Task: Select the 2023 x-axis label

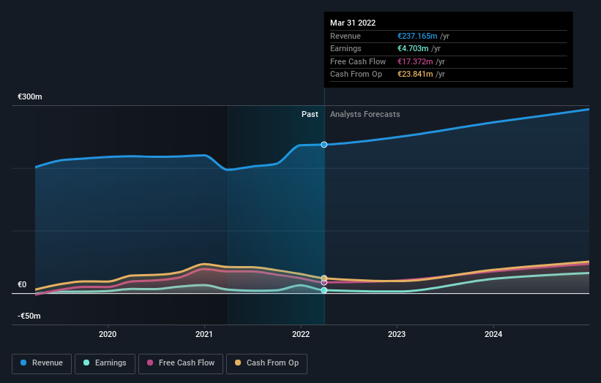Action: (x=397, y=334)
